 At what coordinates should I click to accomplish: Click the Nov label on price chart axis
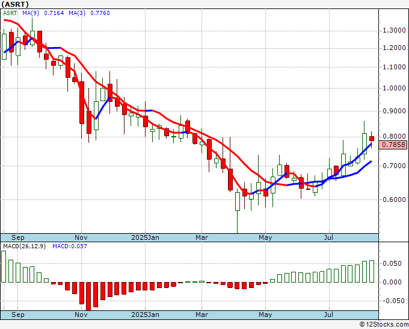coord(81,237)
